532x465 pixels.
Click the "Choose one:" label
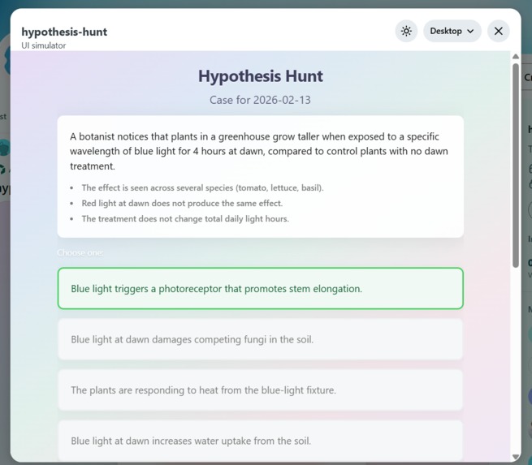[80, 253]
